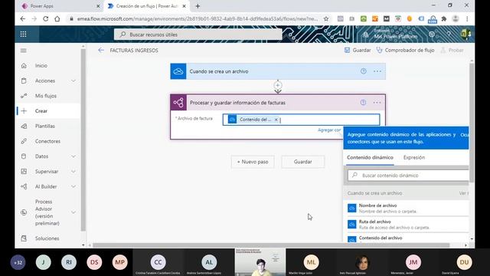Open the Inicio home page

point(41,66)
